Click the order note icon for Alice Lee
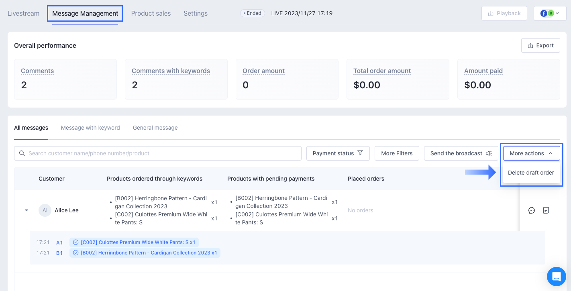571x291 pixels. click(x=546, y=210)
